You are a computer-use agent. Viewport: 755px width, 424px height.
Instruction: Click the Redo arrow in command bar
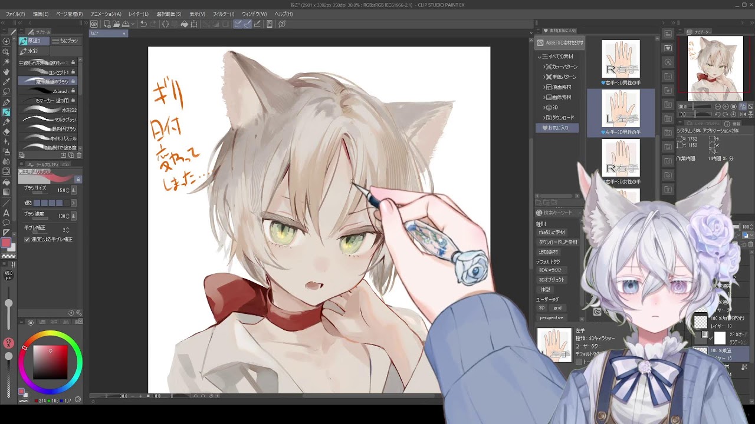click(153, 24)
